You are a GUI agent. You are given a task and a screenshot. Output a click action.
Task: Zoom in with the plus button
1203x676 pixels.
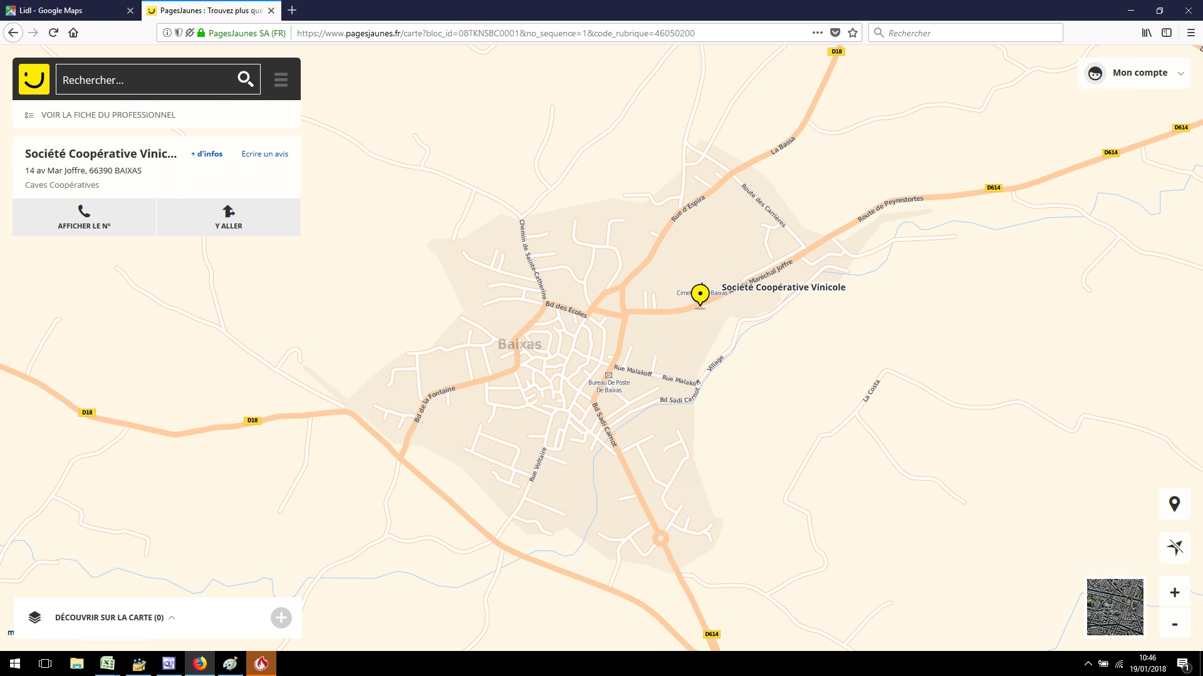pyautogui.click(x=1174, y=592)
